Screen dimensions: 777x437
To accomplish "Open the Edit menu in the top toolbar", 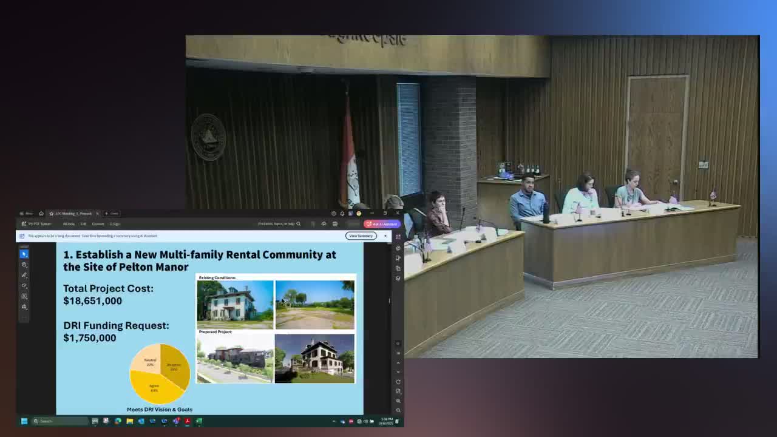I will tap(83, 223).
